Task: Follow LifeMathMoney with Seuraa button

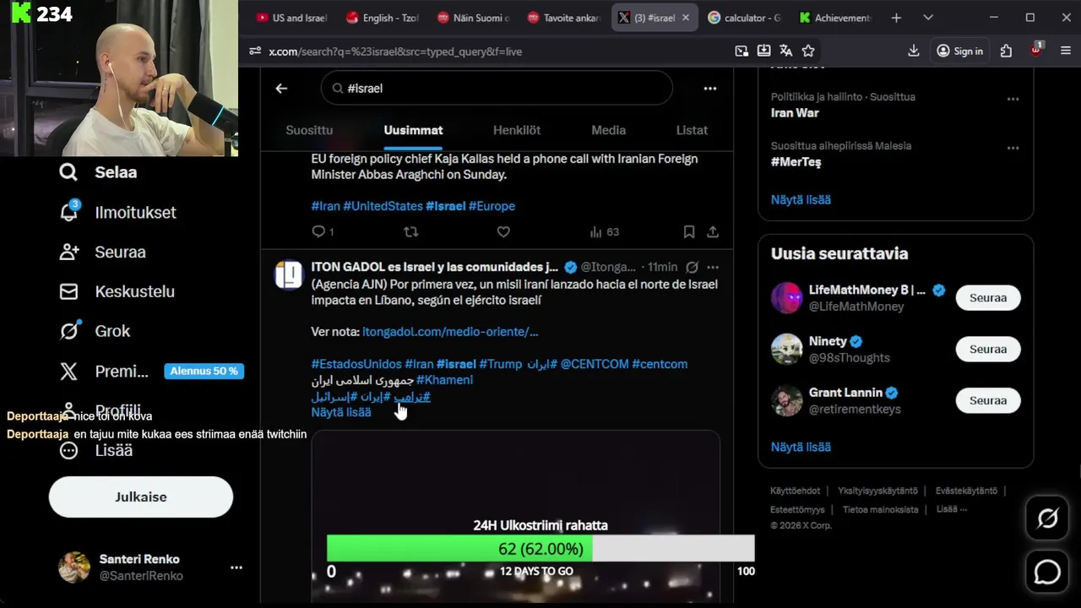Action: pos(988,298)
